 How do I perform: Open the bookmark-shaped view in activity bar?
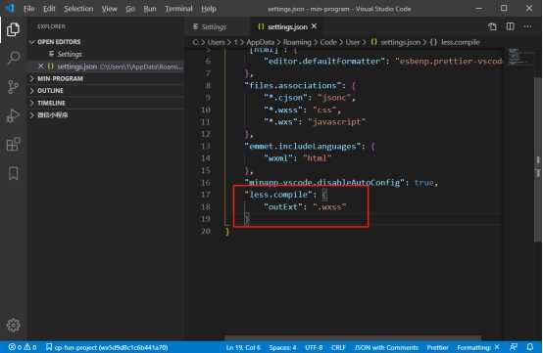click(x=13, y=173)
